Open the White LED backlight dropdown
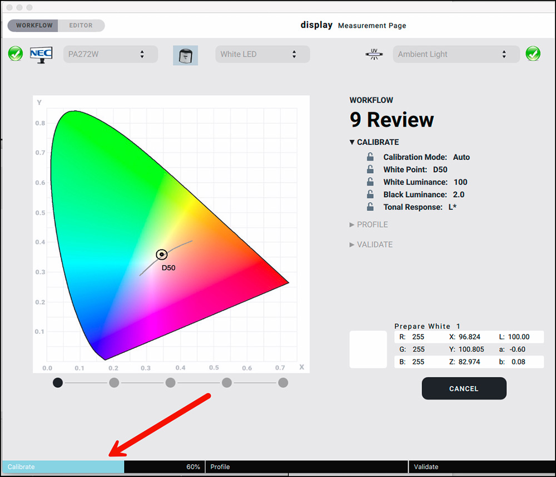This screenshot has width=556, height=477. (x=263, y=55)
